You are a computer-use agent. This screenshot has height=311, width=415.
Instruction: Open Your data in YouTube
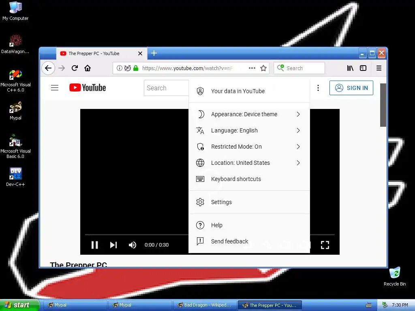coord(249,91)
